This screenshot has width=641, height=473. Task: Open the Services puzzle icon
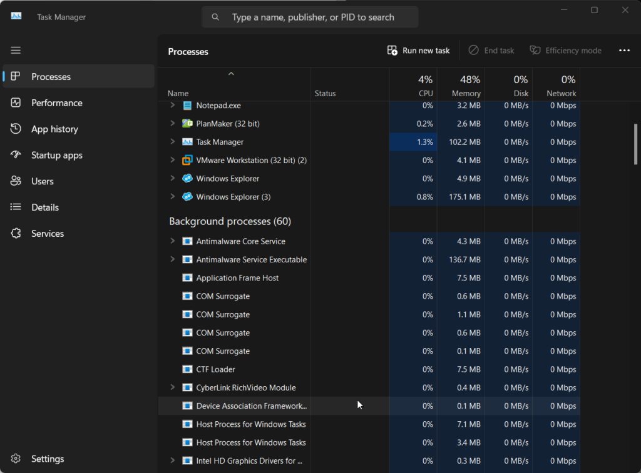[16, 234]
